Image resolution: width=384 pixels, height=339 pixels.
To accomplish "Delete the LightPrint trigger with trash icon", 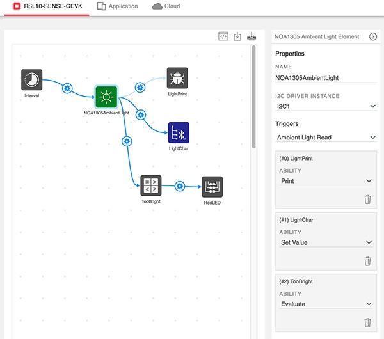I will pos(367,200).
